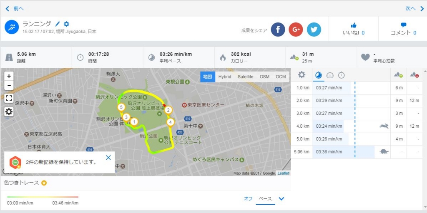The image size is (427, 213).
Task: Select the 1.0 km lap row
Action: pyautogui.click(x=357, y=88)
